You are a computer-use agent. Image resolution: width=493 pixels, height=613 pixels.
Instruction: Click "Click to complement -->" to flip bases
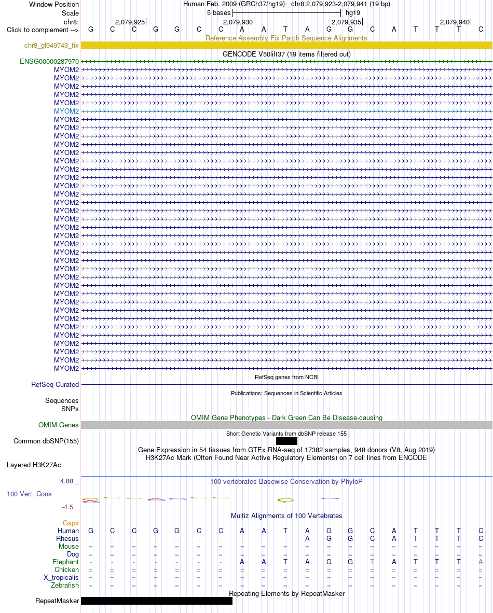click(43, 30)
